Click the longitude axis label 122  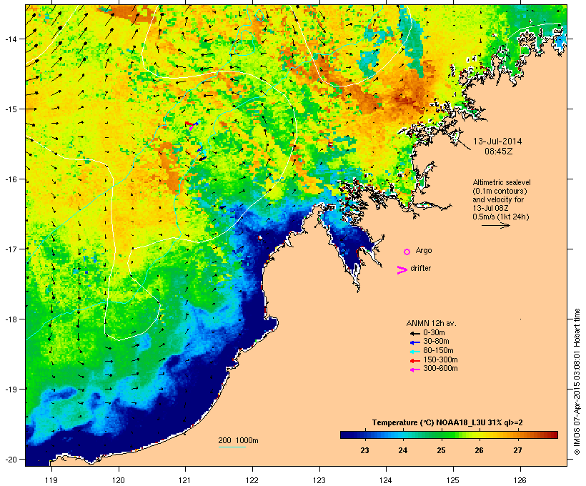coord(252,480)
